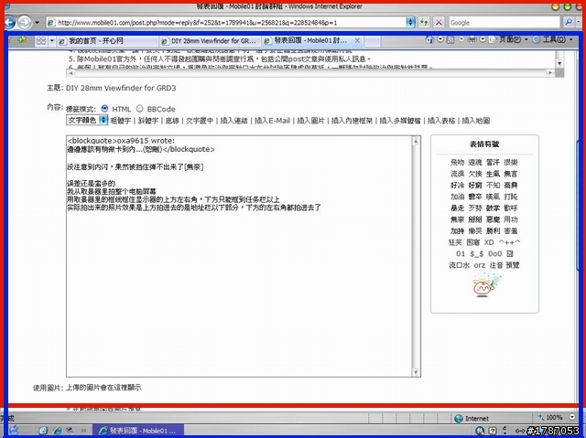Click the red stop loading icon
The width and height of the screenshot is (586, 438).
[x=439, y=22]
